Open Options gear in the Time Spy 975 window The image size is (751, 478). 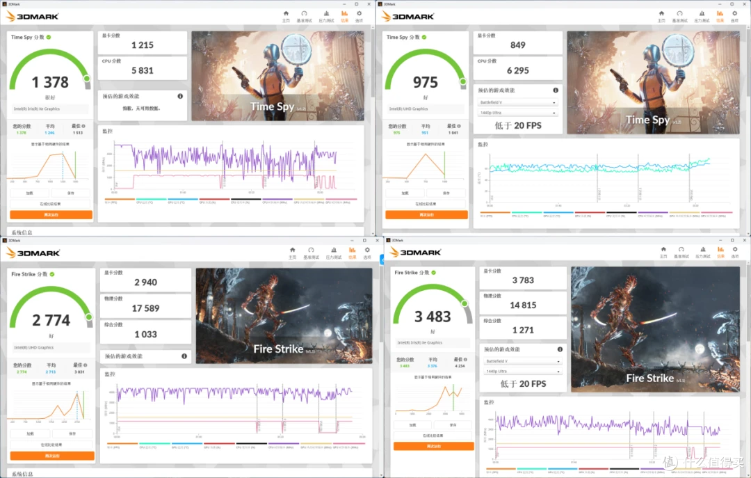tap(735, 16)
